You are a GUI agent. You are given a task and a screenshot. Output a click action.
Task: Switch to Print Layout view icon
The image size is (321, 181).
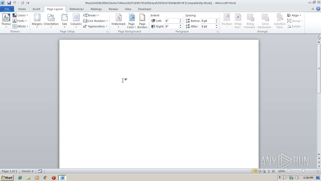(x=255, y=171)
